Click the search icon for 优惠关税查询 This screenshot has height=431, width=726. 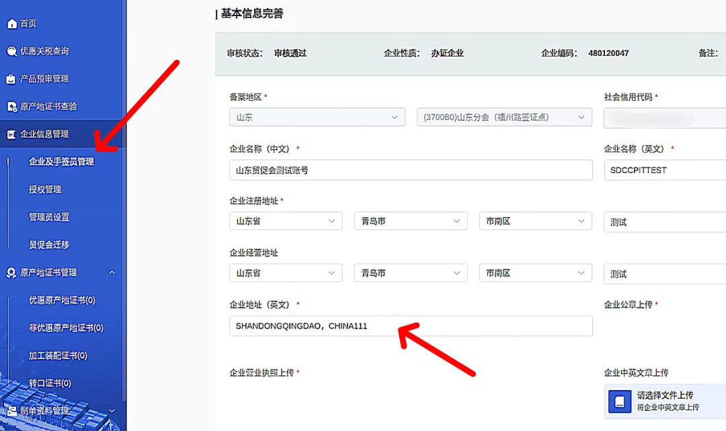pyautogui.click(x=11, y=51)
